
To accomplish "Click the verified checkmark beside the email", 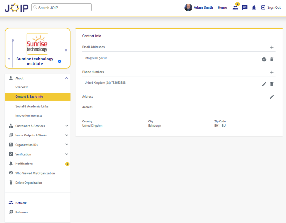I will (264, 59).
